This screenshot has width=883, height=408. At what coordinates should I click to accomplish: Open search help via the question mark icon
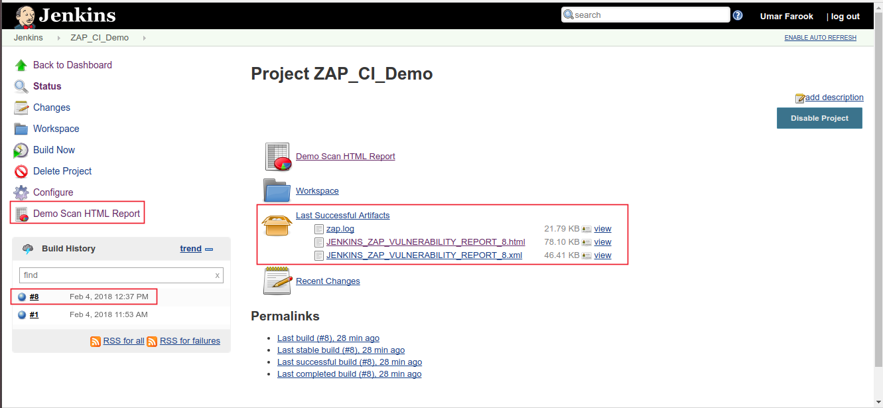coord(737,15)
